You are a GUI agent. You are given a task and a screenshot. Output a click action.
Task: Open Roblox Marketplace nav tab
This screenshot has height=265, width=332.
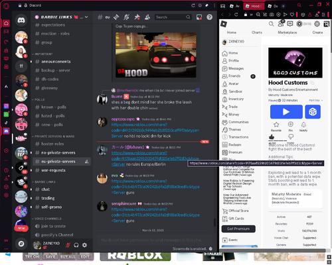coord(288,32)
